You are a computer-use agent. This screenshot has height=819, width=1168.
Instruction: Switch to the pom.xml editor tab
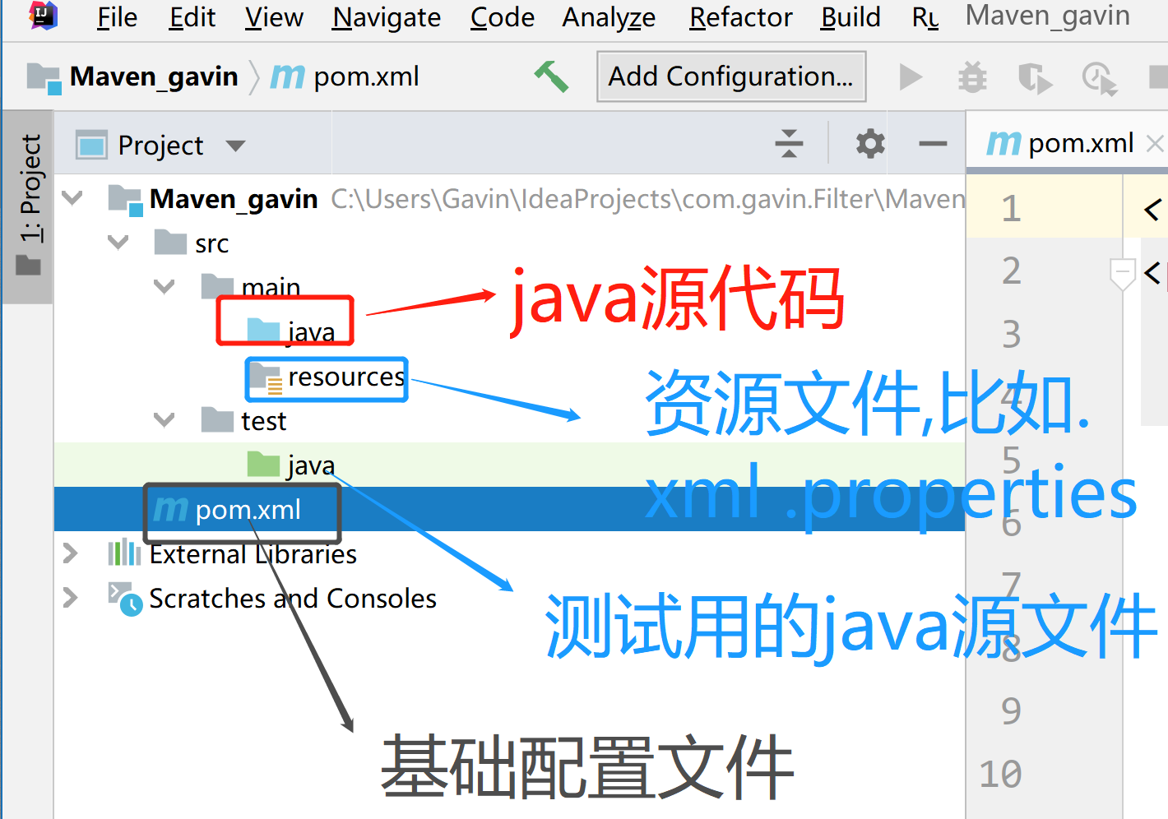pyautogui.click(x=1060, y=143)
